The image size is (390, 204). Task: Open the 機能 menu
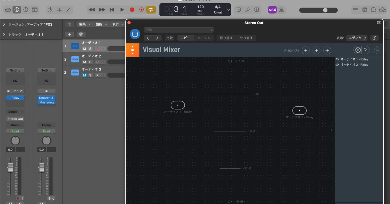[101, 24]
